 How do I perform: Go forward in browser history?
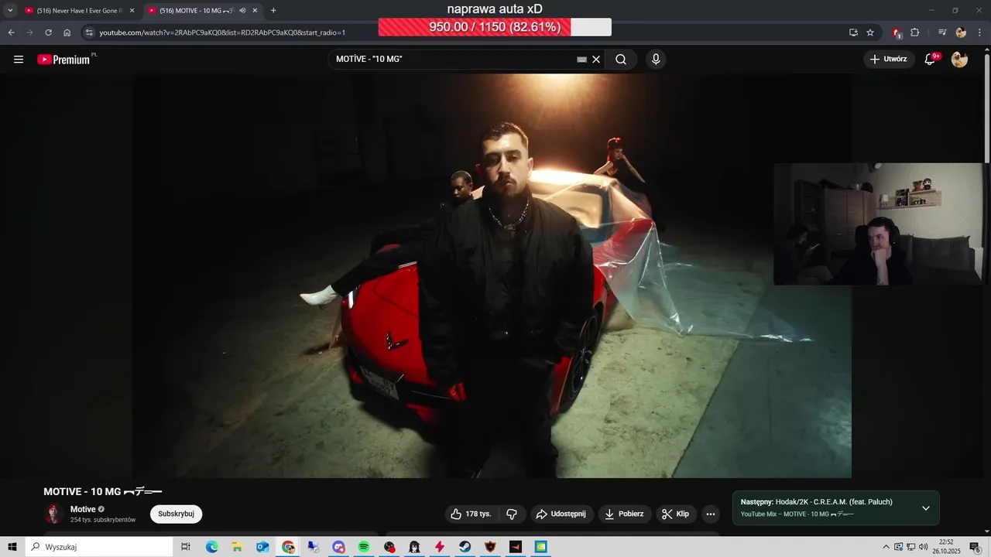pyautogui.click(x=29, y=32)
